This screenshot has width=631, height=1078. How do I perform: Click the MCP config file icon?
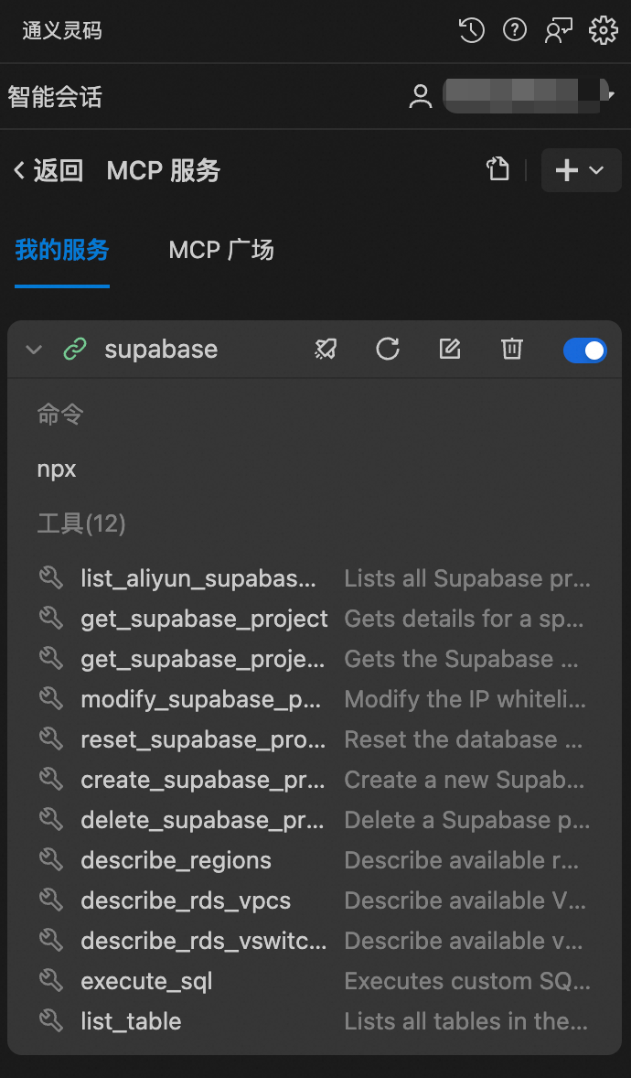(x=497, y=169)
